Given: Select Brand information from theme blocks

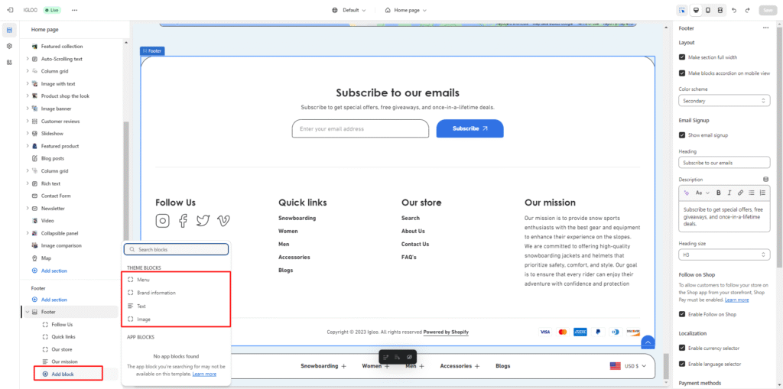Looking at the screenshot, I should pos(156,293).
